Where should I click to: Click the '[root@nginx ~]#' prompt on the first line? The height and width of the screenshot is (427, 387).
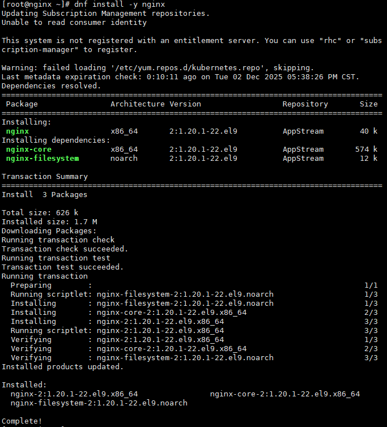pyautogui.click(x=36, y=5)
